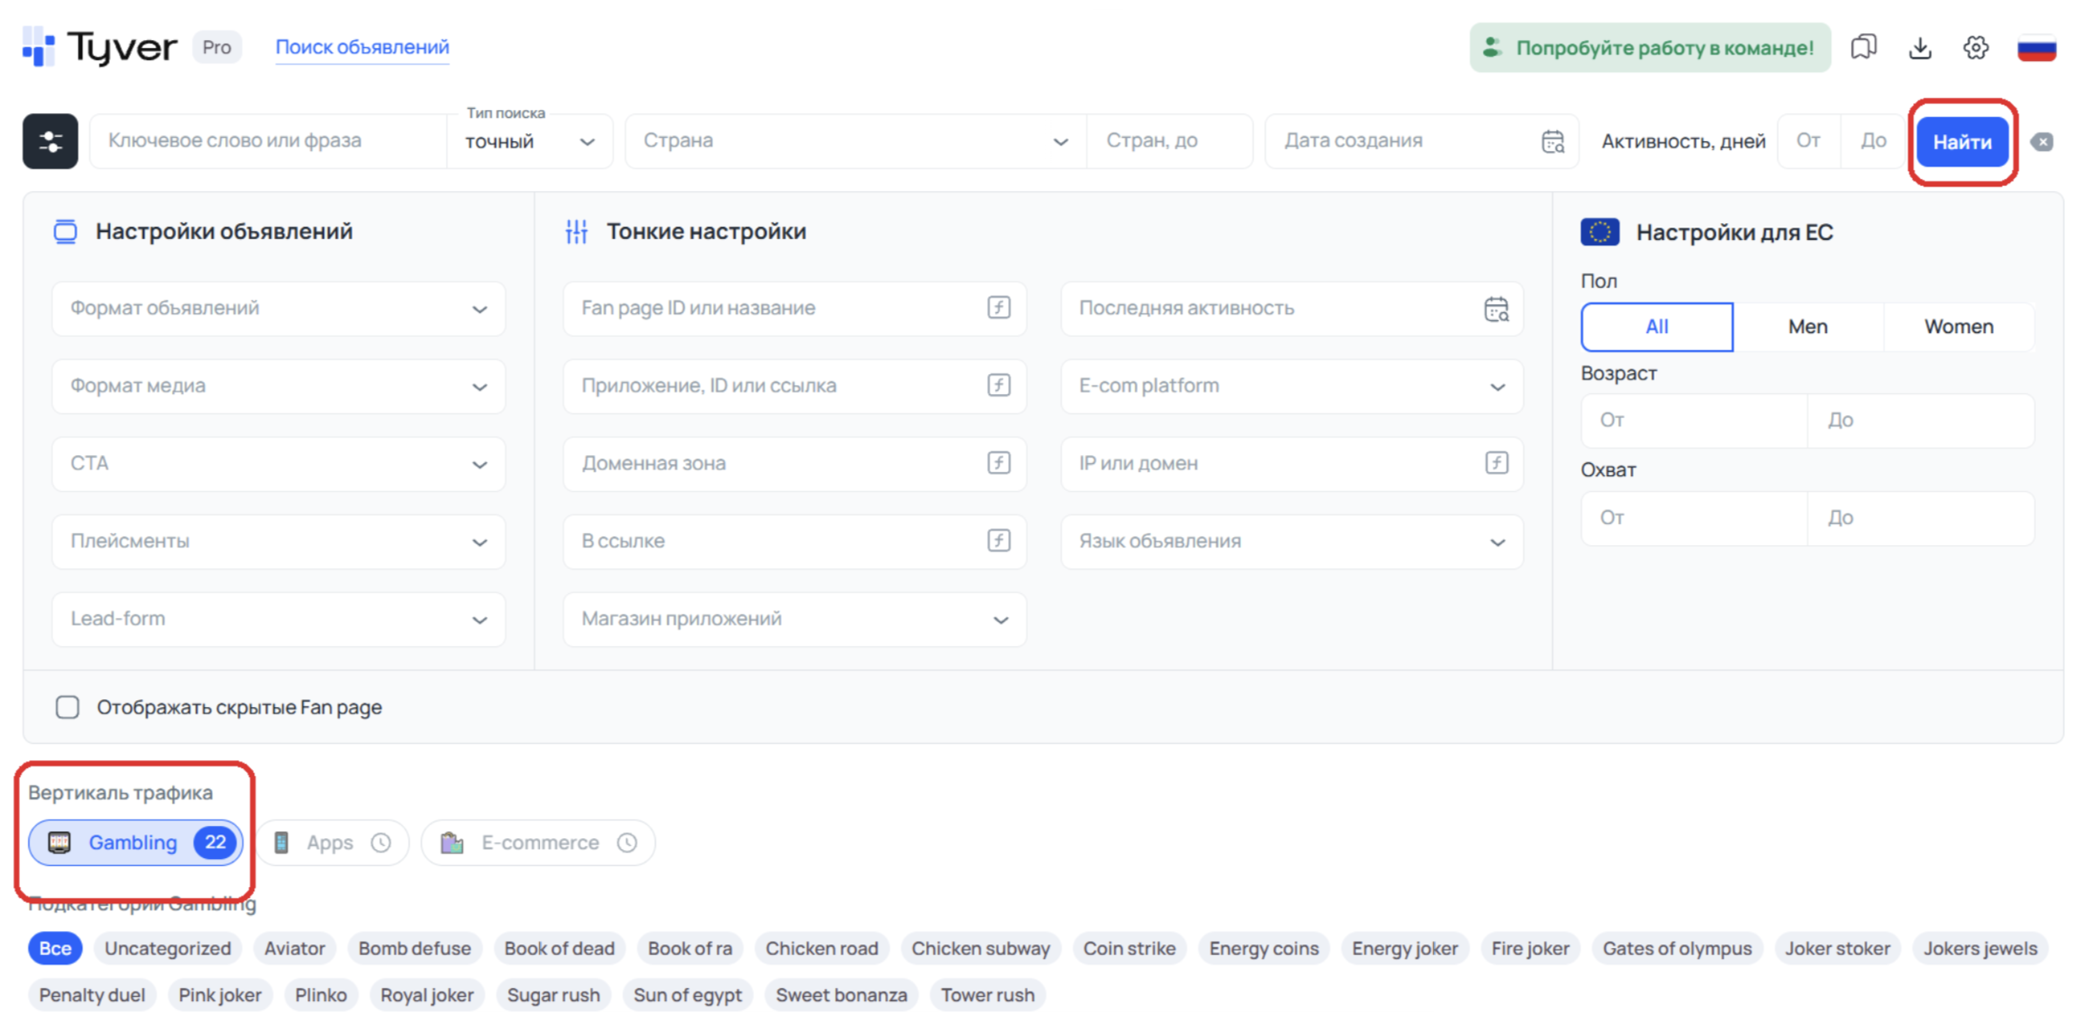The image size is (2091, 1029).
Task: Click the filter sliders icon button
Action: tap(51, 140)
